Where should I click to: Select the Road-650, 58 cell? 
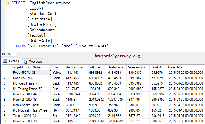(x=31, y=78)
